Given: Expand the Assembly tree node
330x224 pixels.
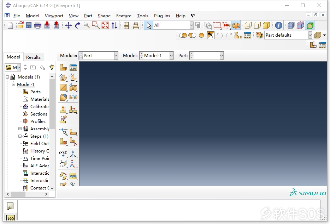Looking at the screenshot, I should pos(20,129).
